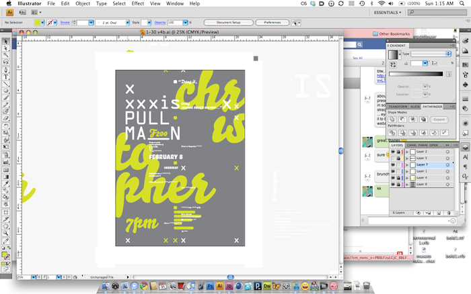The width and height of the screenshot is (471, 294).
Task: Open the Effect menu
Action: tap(137, 3)
